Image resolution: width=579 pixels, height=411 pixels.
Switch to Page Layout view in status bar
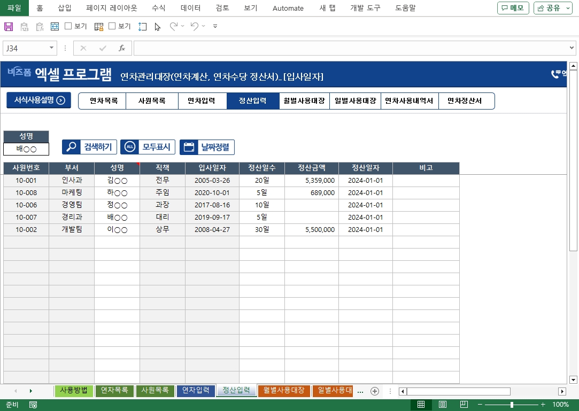pyautogui.click(x=442, y=405)
